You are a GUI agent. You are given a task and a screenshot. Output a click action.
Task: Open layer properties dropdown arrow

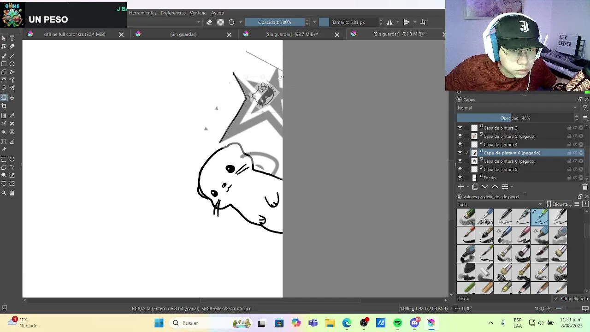point(512,187)
